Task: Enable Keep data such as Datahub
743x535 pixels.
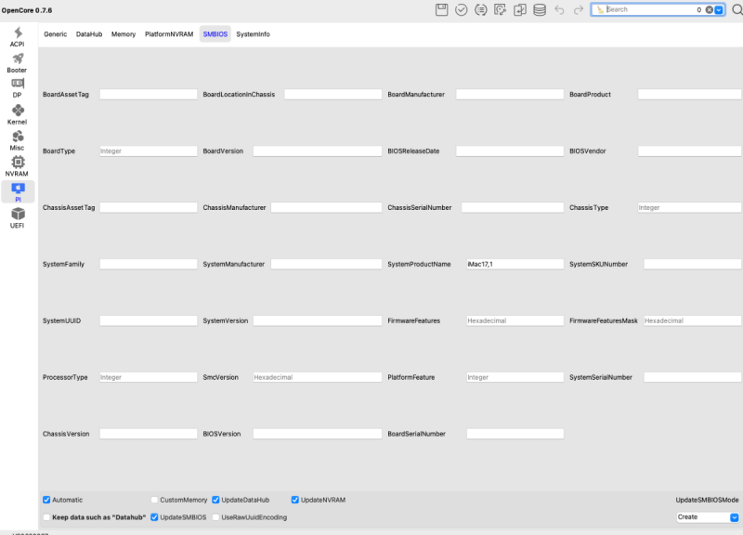Action: pyautogui.click(x=46, y=517)
